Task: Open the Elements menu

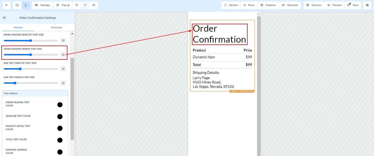Action: click(x=290, y=5)
